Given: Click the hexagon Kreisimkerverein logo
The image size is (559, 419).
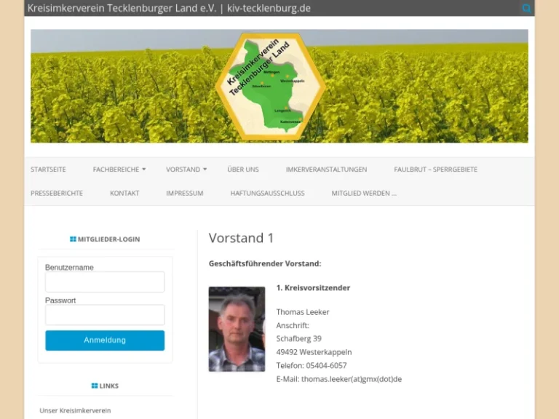Looking at the screenshot, I should click(270, 87).
